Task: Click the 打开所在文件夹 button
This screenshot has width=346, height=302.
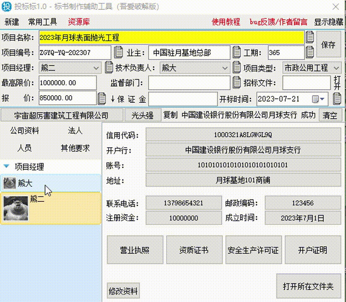Action: coord(309,287)
